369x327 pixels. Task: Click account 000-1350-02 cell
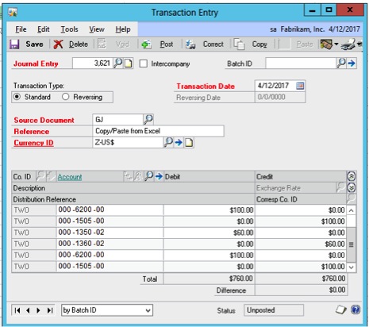pos(110,233)
